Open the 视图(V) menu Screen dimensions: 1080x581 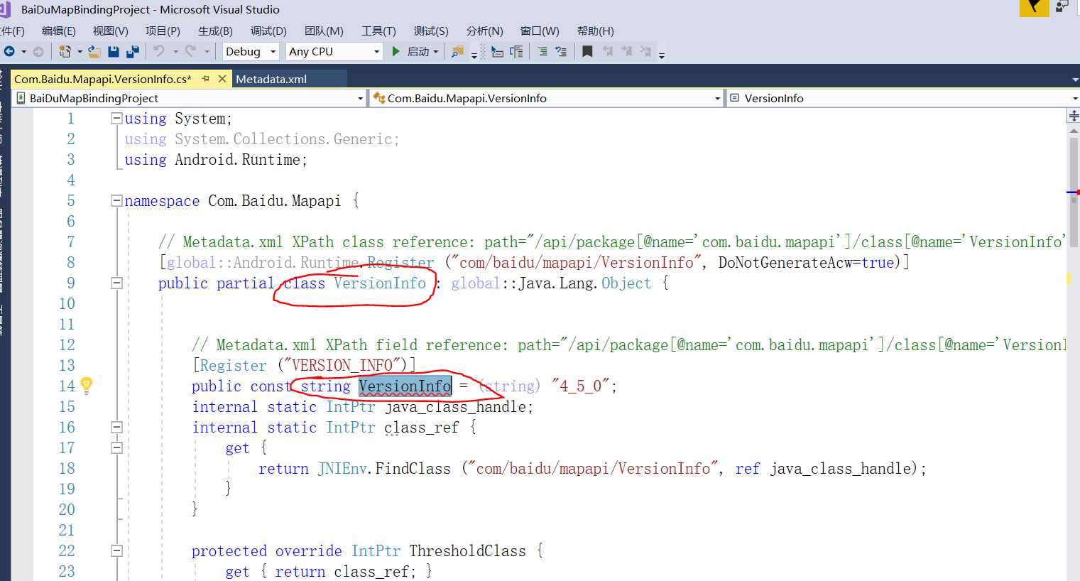[111, 31]
